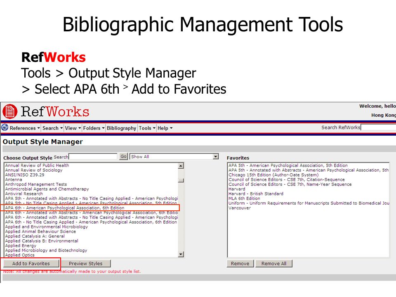Select Antiviral Research style
The height and width of the screenshot is (297, 396).
24,194
